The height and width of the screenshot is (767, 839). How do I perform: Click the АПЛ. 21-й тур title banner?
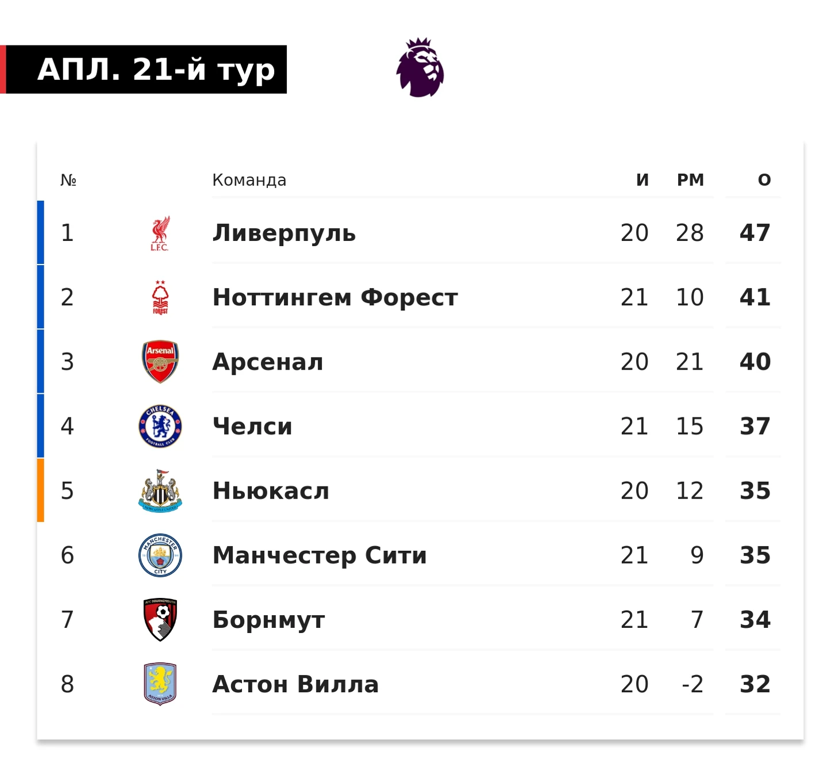144,70
